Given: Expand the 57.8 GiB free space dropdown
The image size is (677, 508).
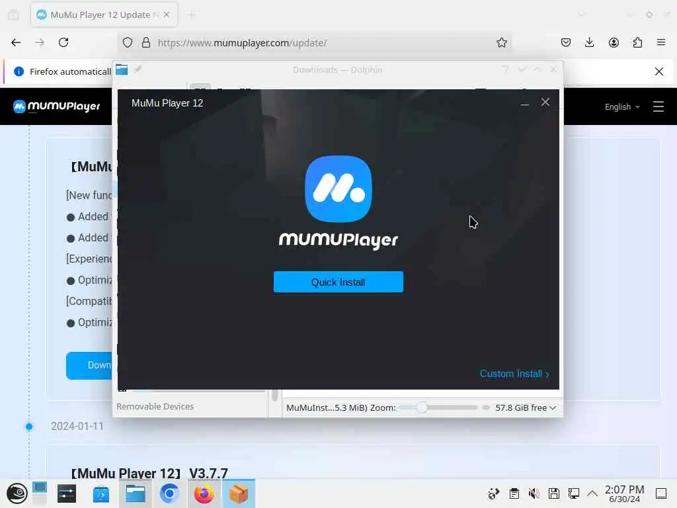Looking at the screenshot, I should point(526,407).
